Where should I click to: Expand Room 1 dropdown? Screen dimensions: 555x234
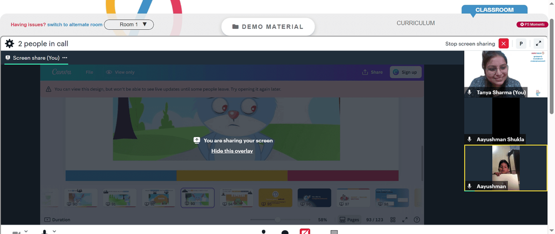coord(129,24)
